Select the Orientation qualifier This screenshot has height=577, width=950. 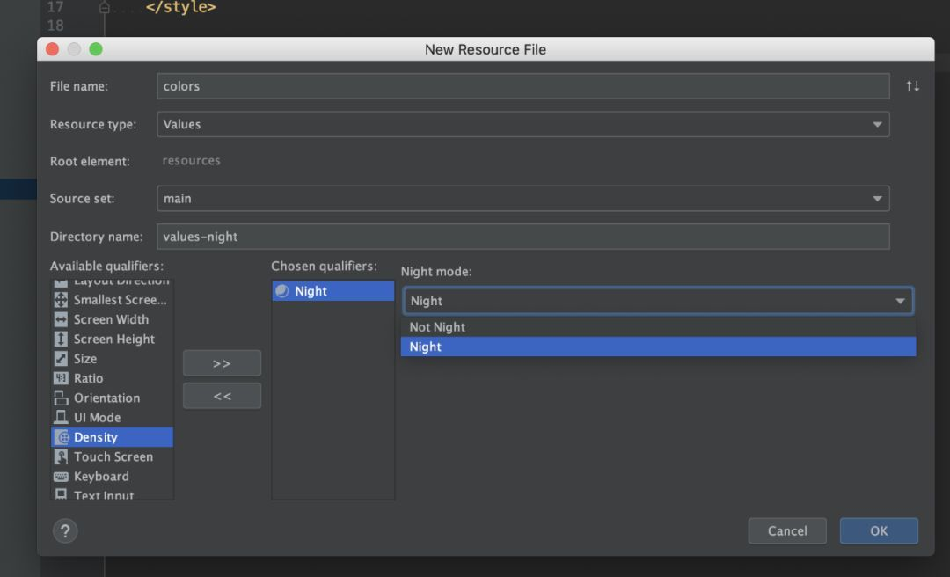click(107, 398)
